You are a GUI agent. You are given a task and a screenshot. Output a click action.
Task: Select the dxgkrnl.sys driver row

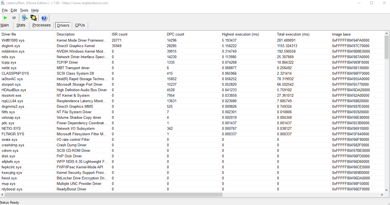coord(192,46)
